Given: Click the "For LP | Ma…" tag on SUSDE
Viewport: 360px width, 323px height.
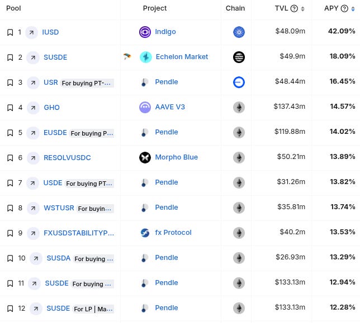Looking at the screenshot, I should point(93,309).
